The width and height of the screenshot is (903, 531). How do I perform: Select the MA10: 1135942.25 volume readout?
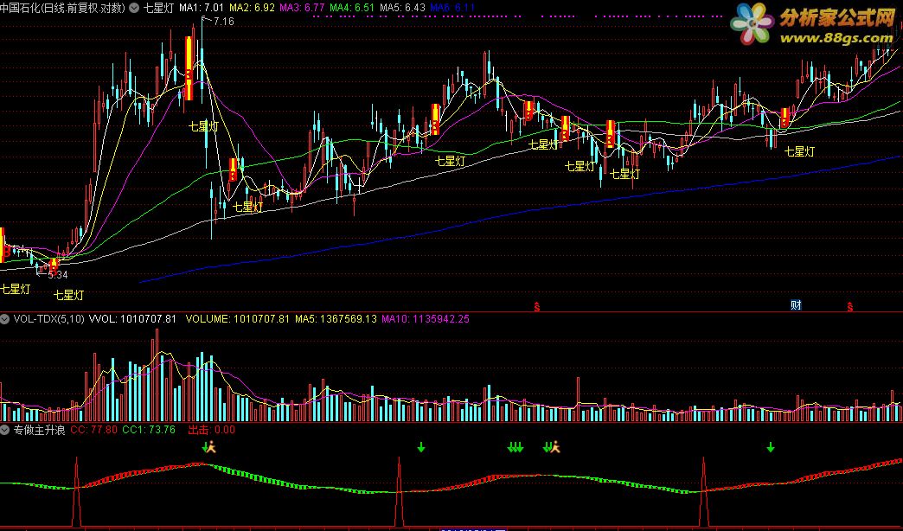click(426, 318)
